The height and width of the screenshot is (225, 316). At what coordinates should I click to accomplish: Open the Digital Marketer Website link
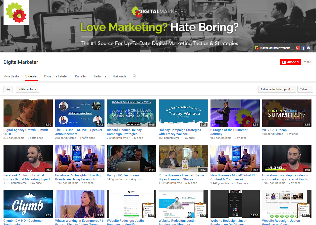[275, 48]
